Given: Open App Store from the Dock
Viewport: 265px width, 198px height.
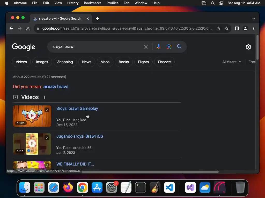Looking at the screenshot, I should pos(97,187).
